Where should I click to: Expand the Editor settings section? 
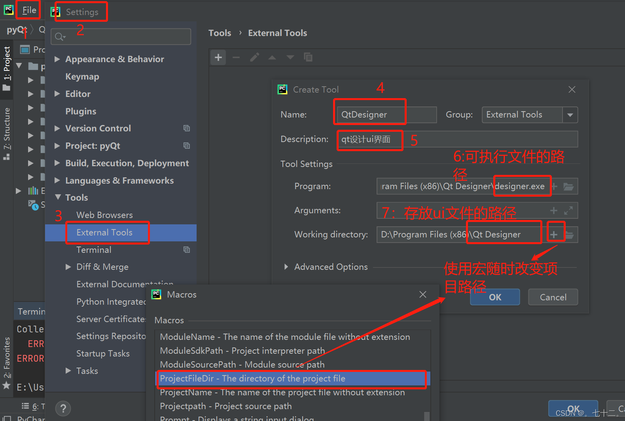point(57,94)
